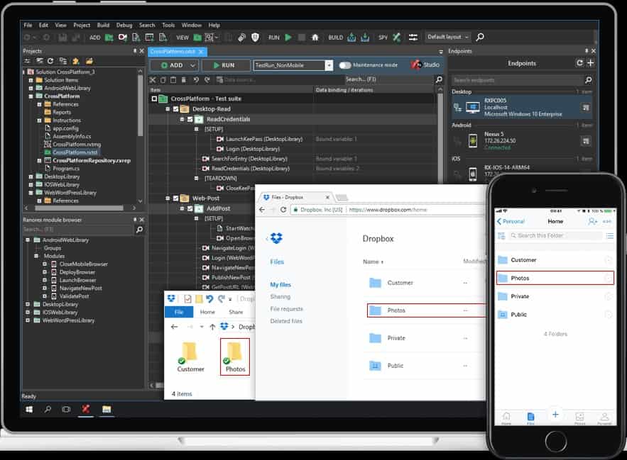Click the Dropbox logo in web sidebar
This screenshot has height=460, width=627.
click(276, 238)
